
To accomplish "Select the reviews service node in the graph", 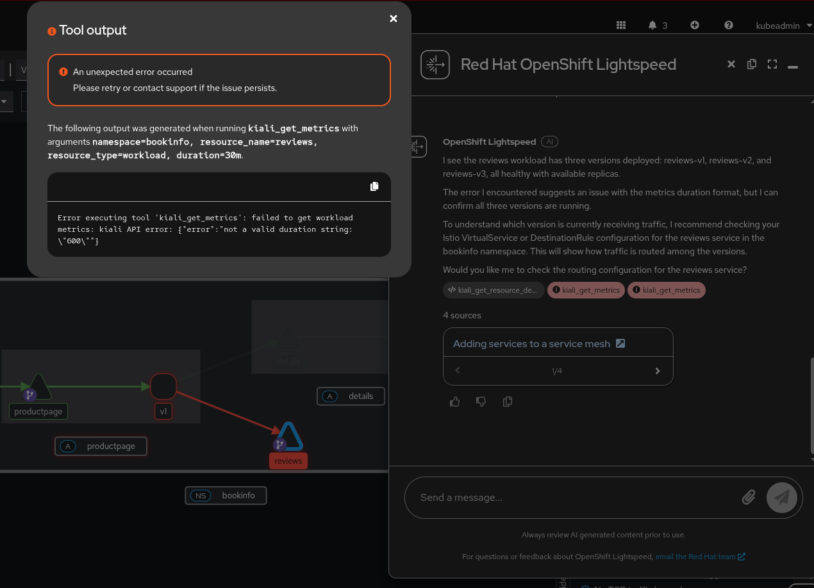I will (x=288, y=437).
